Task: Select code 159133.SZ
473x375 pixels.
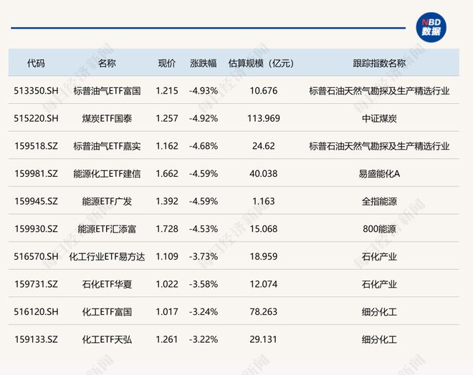Action: tap(36, 339)
